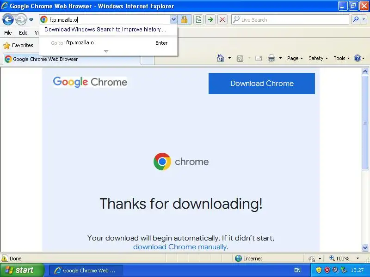This screenshot has width=370, height=277.
Task: Click the taskbar clock showing 13.27
Action: click(357, 270)
